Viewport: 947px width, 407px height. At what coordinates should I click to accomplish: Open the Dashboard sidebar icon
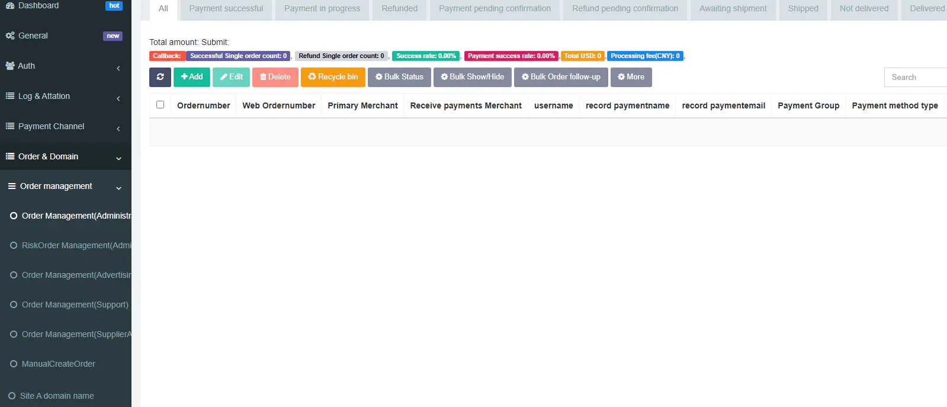[x=10, y=5]
